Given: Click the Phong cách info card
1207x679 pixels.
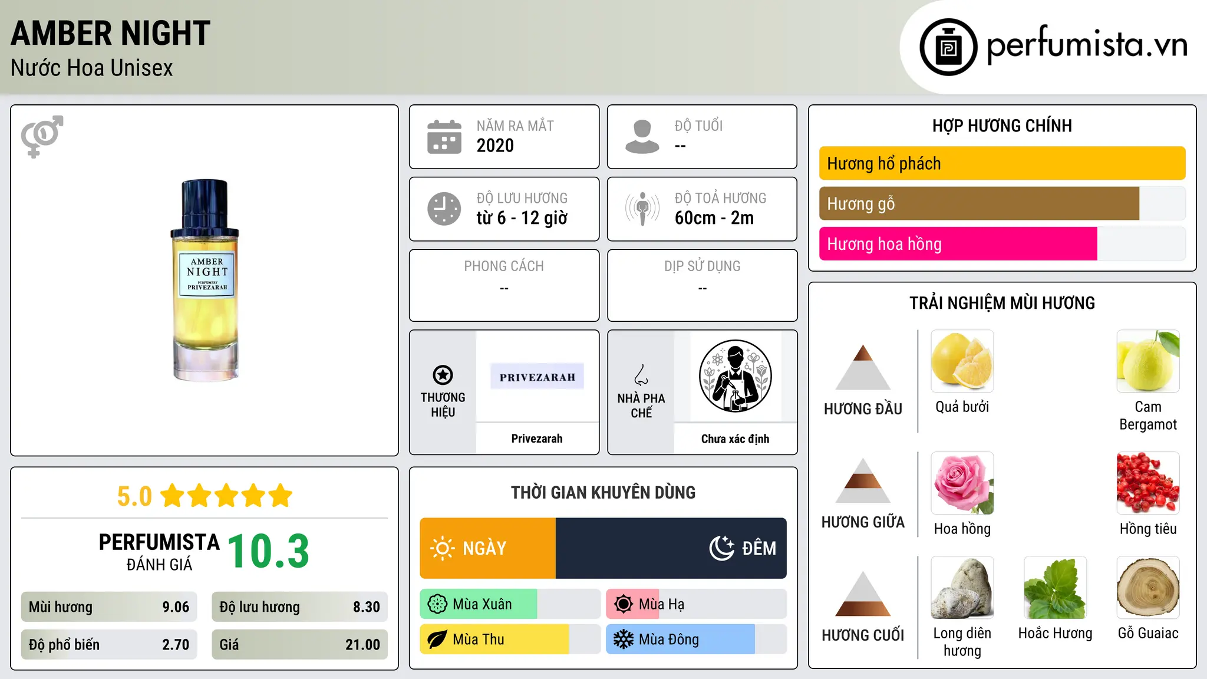Looking at the screenshot, I should click(504, 285).
